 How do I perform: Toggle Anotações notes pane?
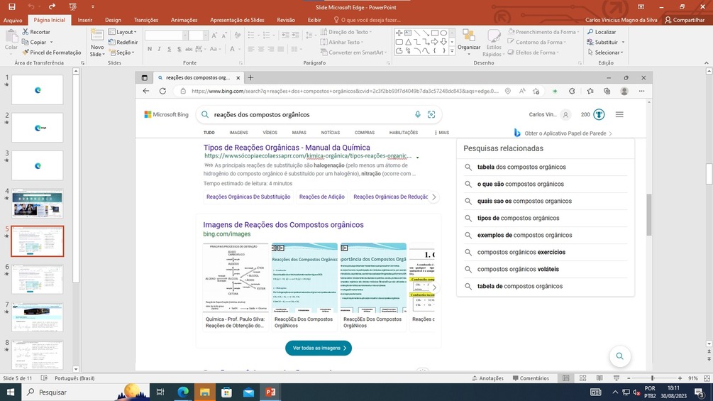pyautogui.click(x=487, y=378)
